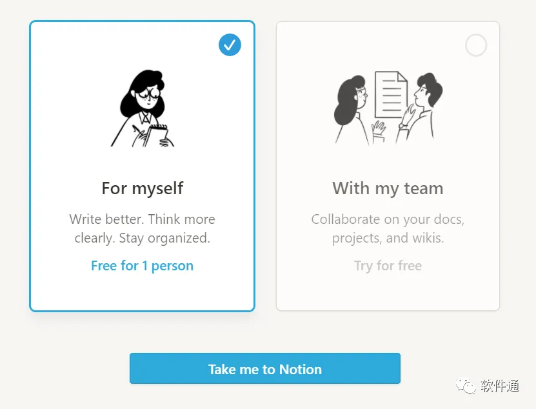Click the "Collaborate on your docs," text line
This screenshot has height=409, width=536.
(388, 219)
